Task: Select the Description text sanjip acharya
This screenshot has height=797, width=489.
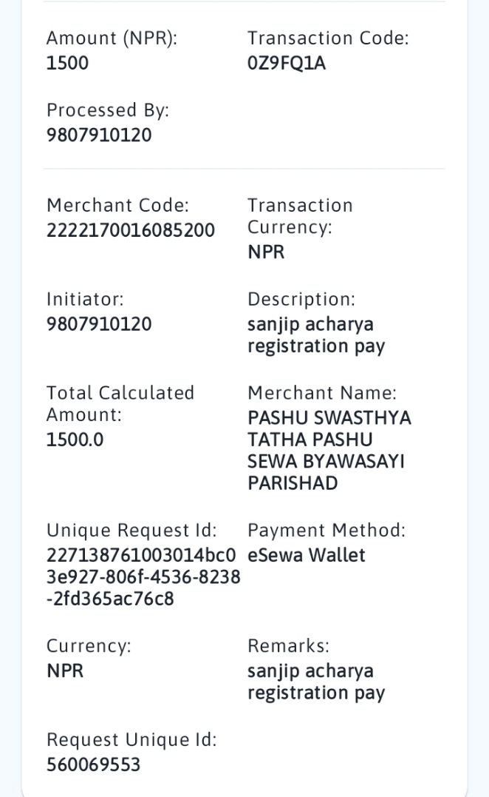Action: tap(310, 324)
